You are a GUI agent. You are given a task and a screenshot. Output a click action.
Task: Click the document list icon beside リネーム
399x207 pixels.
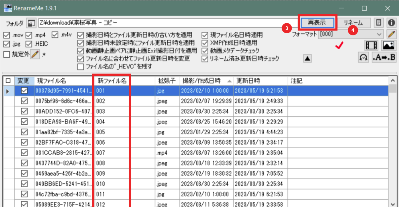coord(379,23)
